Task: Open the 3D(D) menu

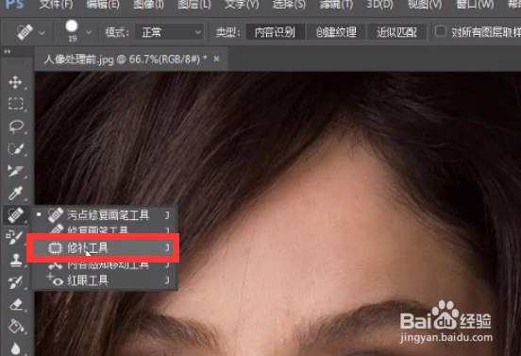Action: [379, 5]
